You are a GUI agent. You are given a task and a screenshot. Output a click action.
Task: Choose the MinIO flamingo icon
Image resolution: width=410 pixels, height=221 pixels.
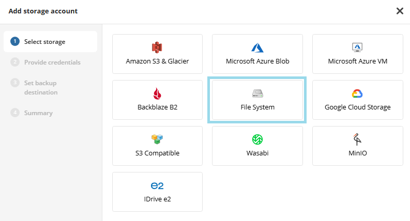pos(357,139)
